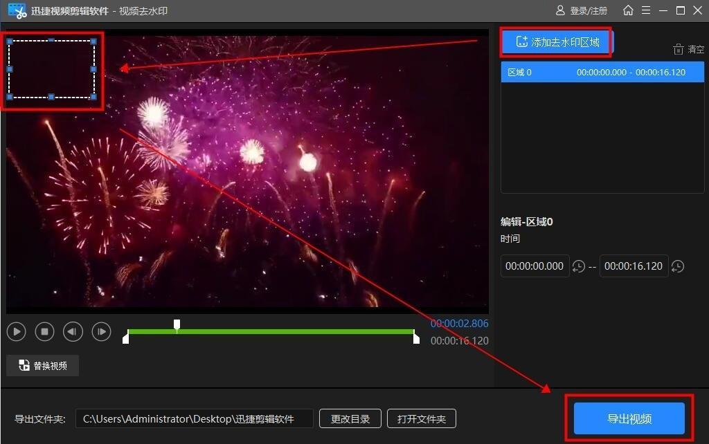This screenshot has height=444, width=709.
Task: Click 添加去水印区域 button
Action: [x=557, y=42]
